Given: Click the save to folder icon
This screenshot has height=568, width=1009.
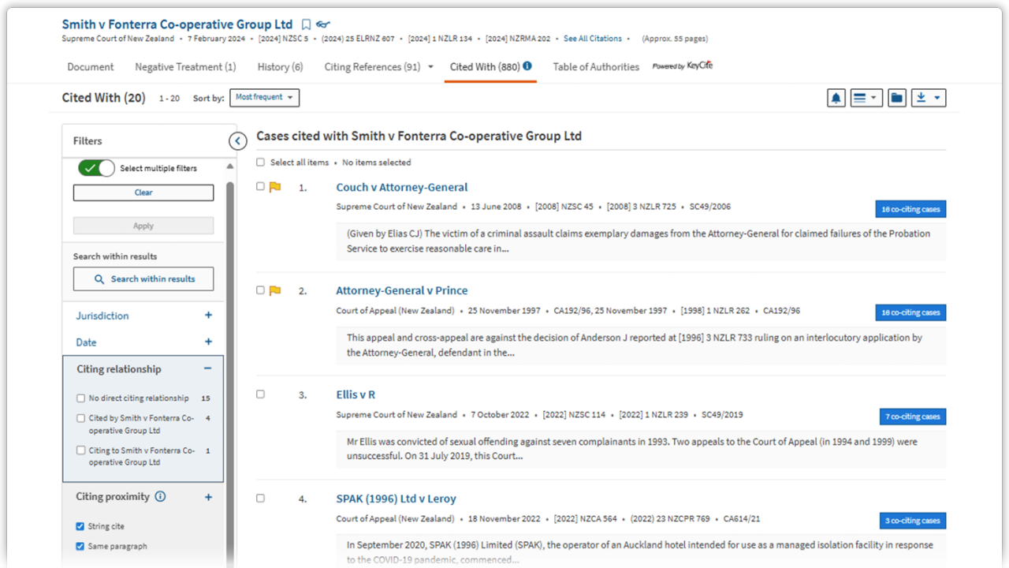Looking at the screenshot, I should [896, 98].
